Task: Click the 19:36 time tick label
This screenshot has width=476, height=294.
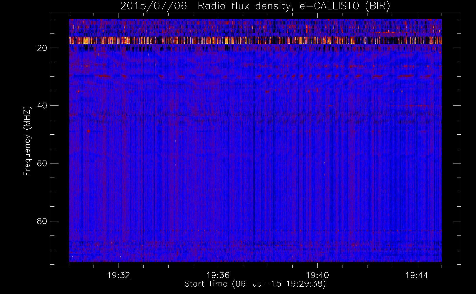Action: [218, 275]
